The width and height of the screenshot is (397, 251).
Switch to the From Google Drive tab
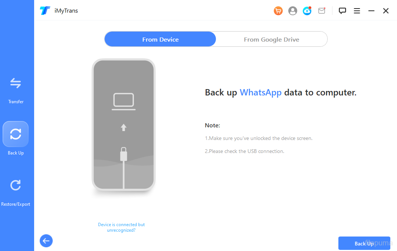click(271, 39)
